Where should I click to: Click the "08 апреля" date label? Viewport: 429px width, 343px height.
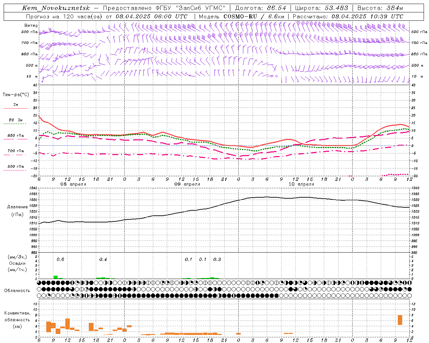73,184
